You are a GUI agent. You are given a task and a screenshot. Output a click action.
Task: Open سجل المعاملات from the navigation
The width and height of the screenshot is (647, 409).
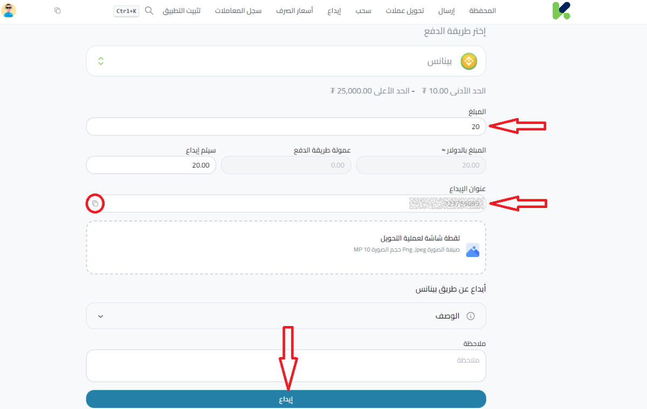[238, 10]
